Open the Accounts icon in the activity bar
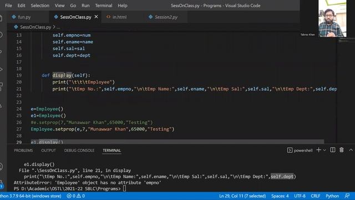This screenshot has height=200, width=355. coord(1,167)
